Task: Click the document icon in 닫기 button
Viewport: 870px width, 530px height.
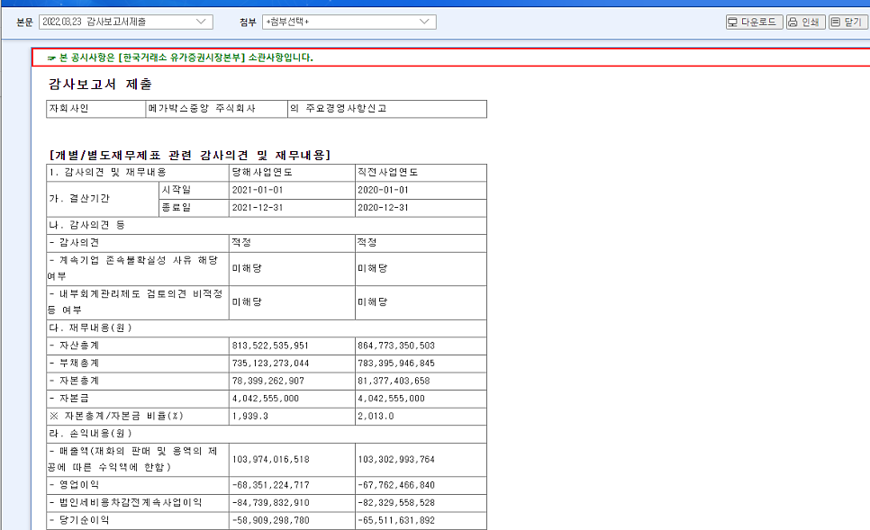Action: [x=836, y=22]
